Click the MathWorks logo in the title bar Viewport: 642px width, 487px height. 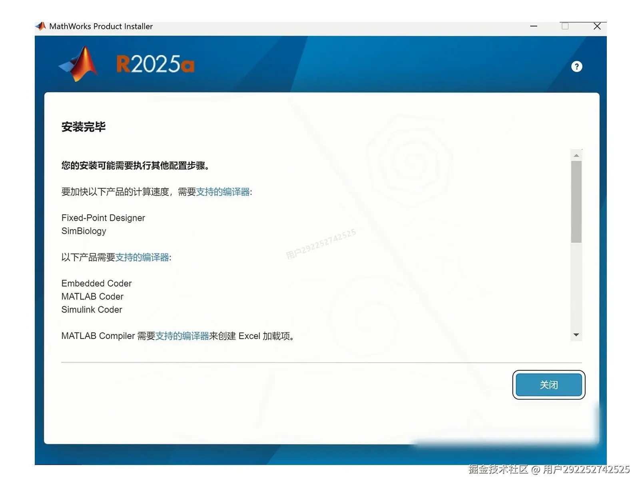point(40,26)
